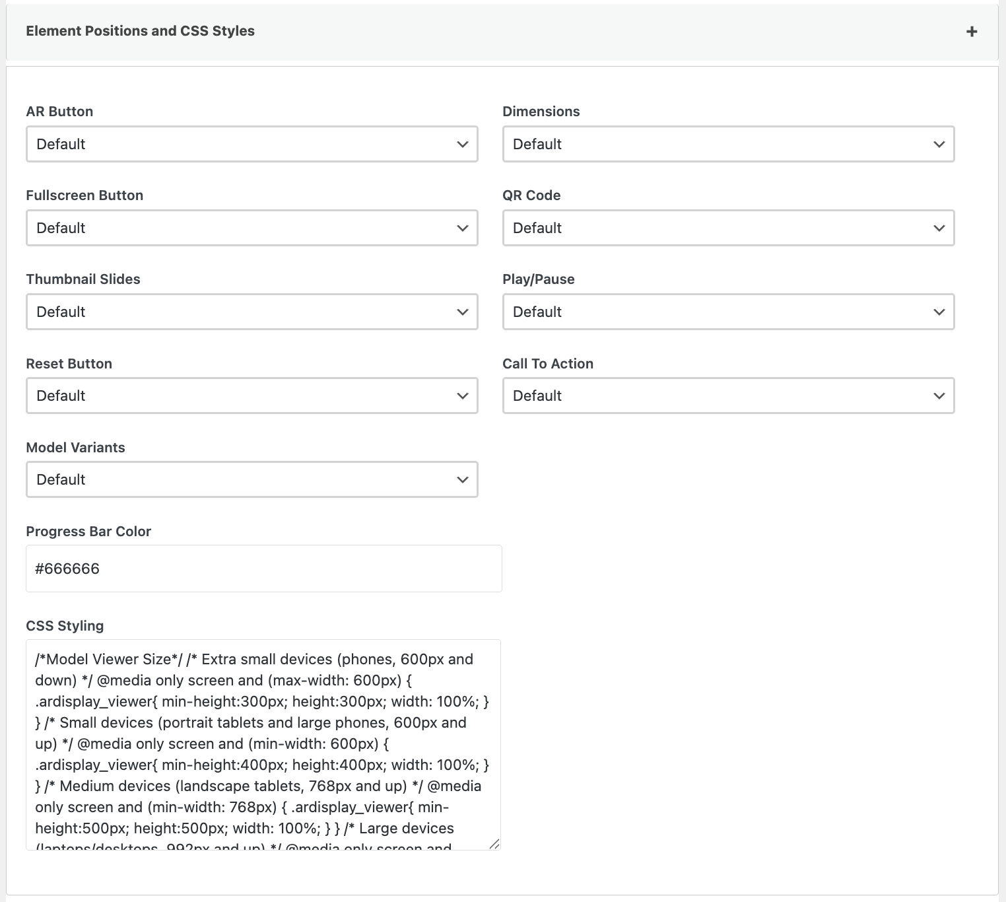1006x902 pixels.
Task: Open the Reset Button dropdown
Action: 251,396
